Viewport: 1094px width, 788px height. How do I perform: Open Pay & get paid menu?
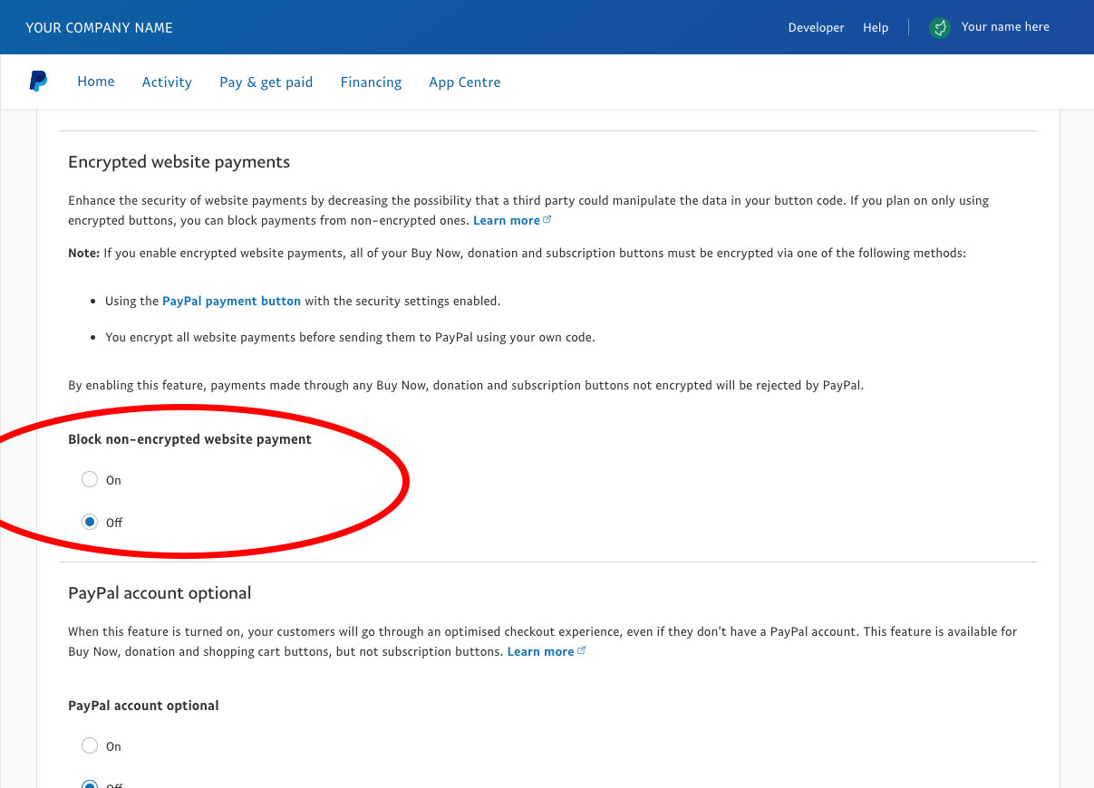[266, 82]
